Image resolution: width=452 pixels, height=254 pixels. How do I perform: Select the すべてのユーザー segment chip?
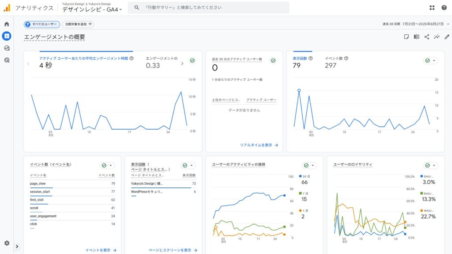pyautogui.click(x=42, y=24)
